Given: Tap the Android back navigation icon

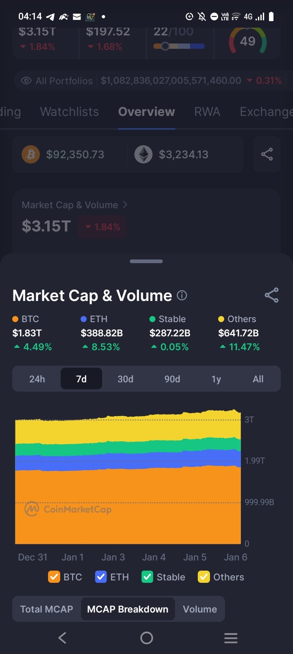Looking at the screenshot, I should click(x=62, y=638).
